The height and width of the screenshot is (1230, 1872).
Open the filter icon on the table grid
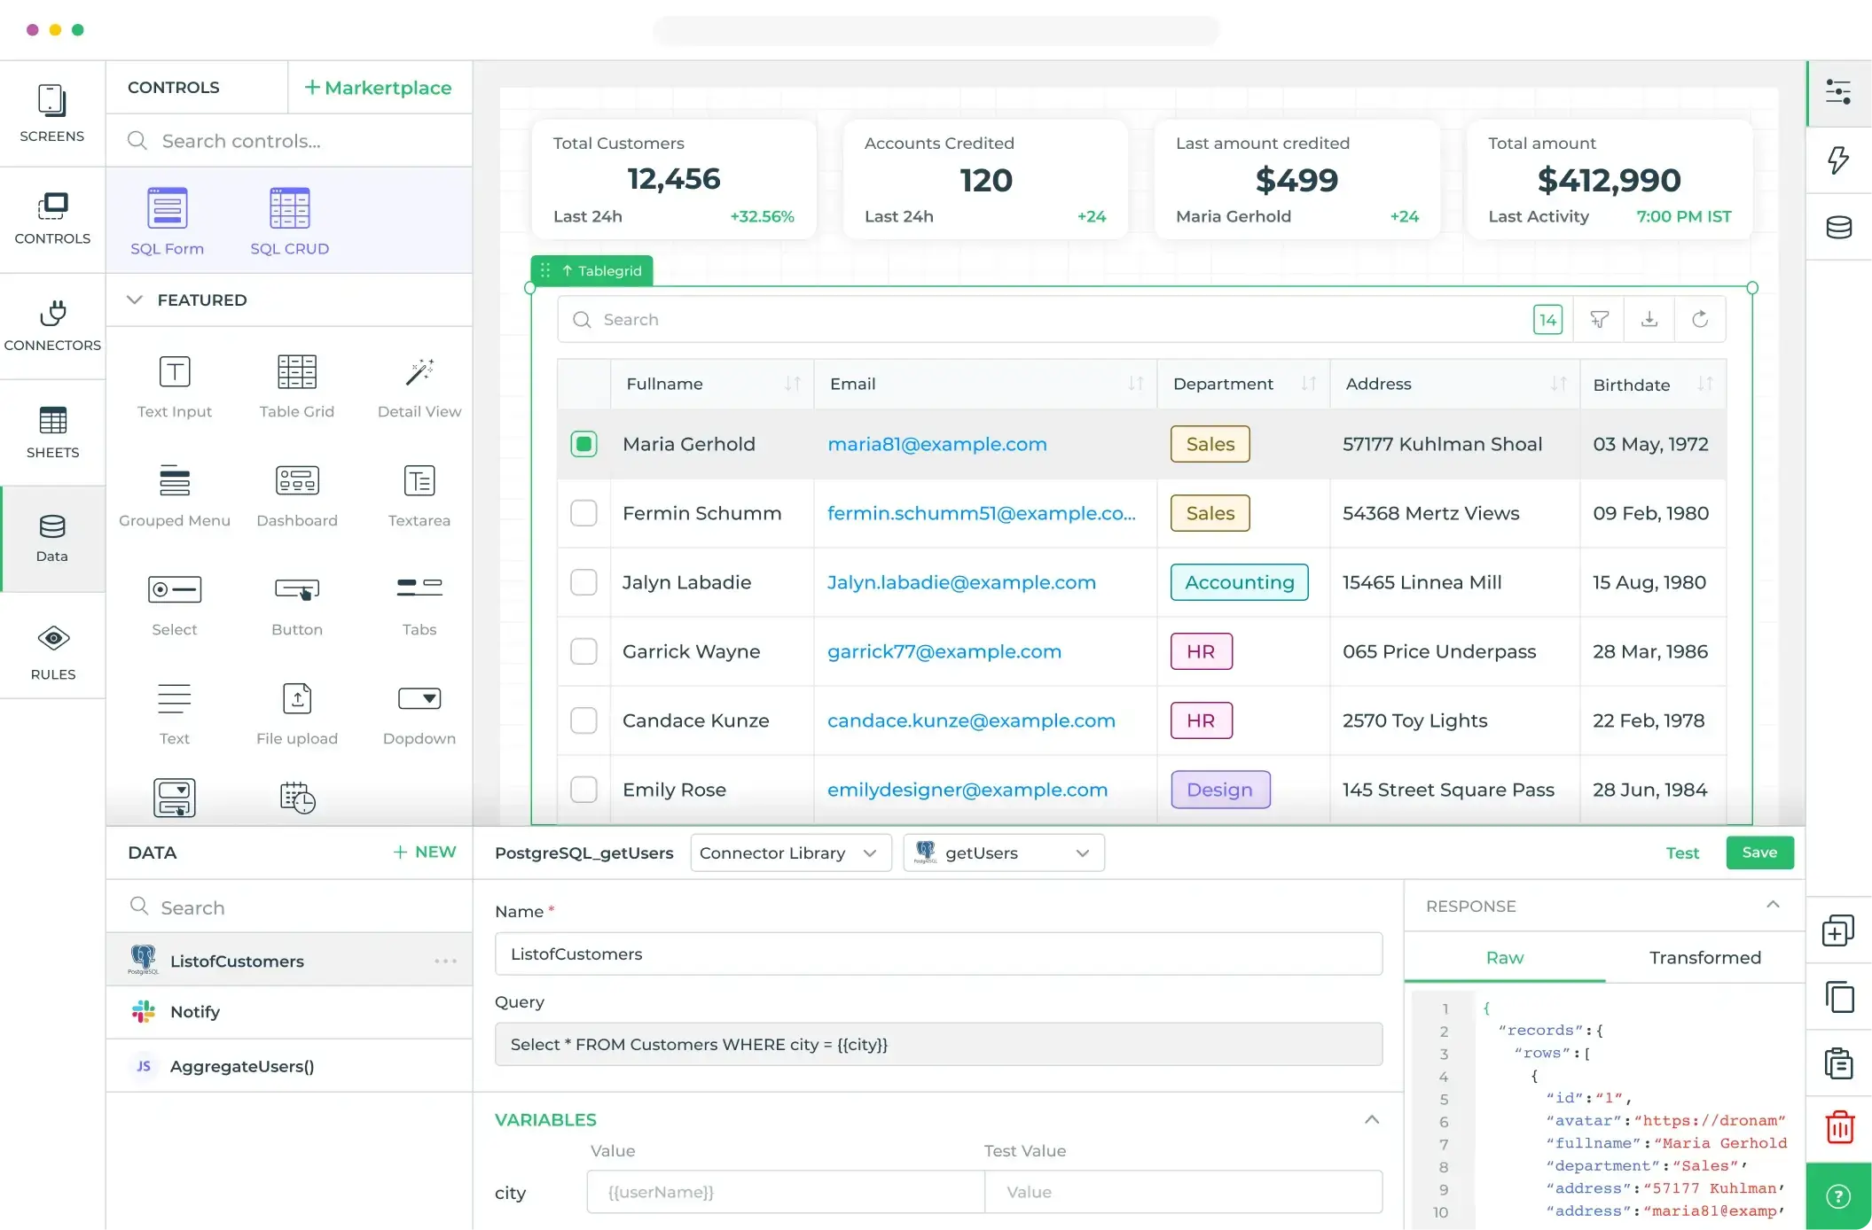[1599, 319]
